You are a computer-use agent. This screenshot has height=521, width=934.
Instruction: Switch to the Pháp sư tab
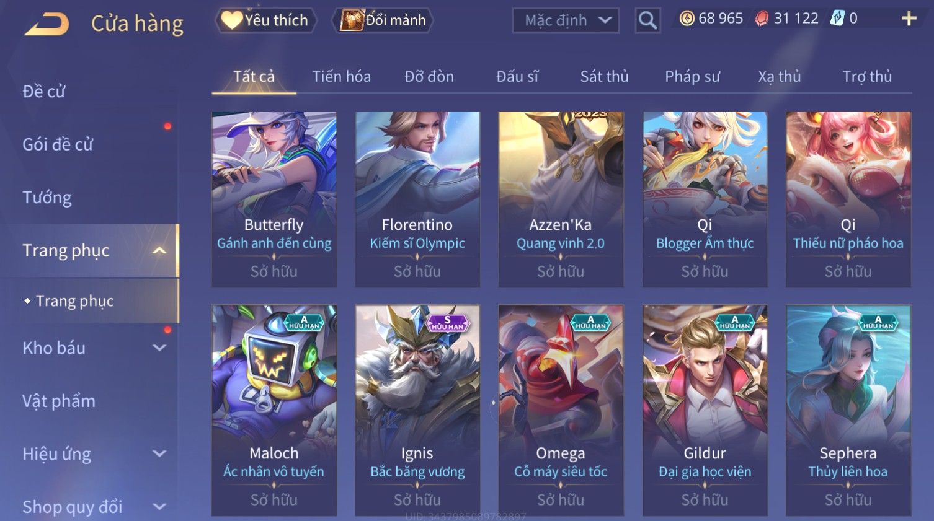(692, 76)
